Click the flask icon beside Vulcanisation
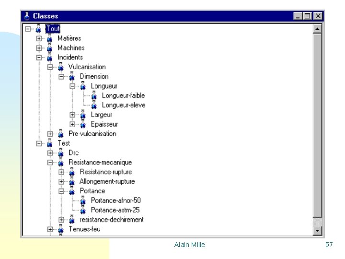This screenshot has width=345, height=259. [61, 67]
